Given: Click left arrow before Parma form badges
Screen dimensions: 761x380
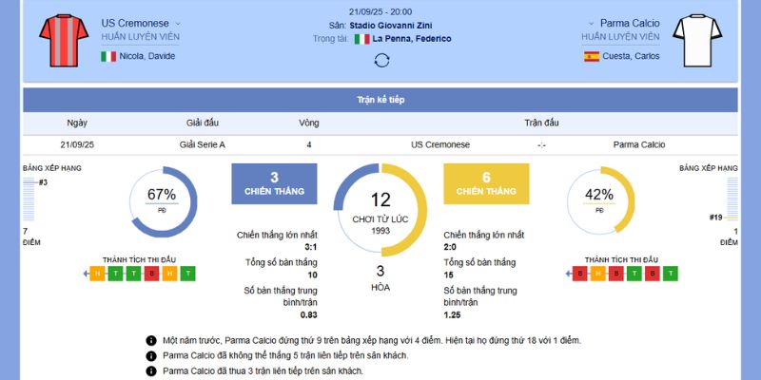Looking at the screenshot, I should [566, 274].
